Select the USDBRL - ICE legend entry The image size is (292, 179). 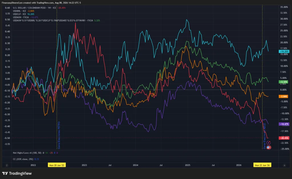(19, 11)
